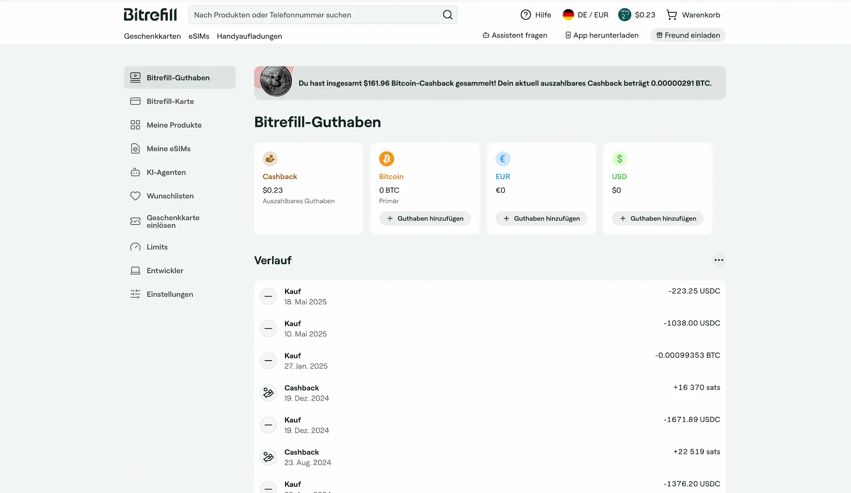Image resolution: width=851 pixels, height=493 pixels.
Task: Click the blue EUR card icon
Action: click(x=503, y=158)
